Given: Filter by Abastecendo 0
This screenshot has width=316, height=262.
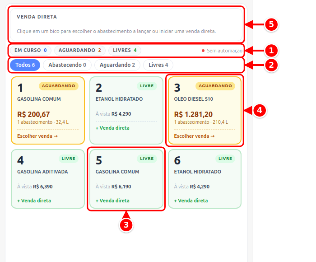Looking at the screenshot, I should pos(67,65).
